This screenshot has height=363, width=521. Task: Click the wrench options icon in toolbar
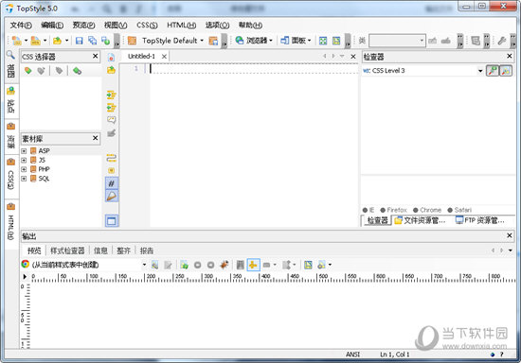502,41
